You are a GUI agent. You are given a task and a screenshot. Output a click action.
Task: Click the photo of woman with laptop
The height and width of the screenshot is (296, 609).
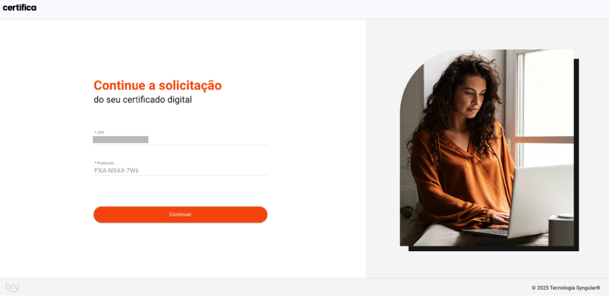coord(486,148)
